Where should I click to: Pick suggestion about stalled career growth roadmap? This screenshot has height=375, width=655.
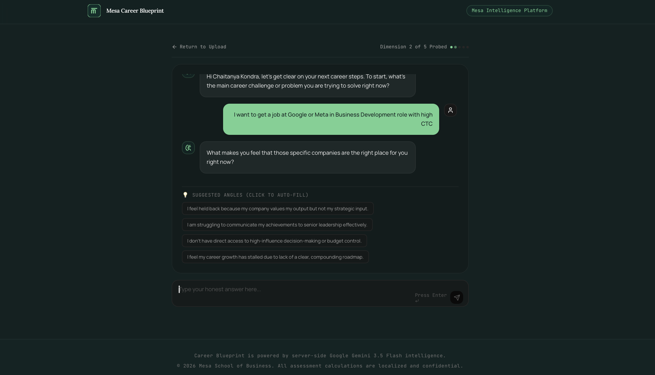(275, 257)
